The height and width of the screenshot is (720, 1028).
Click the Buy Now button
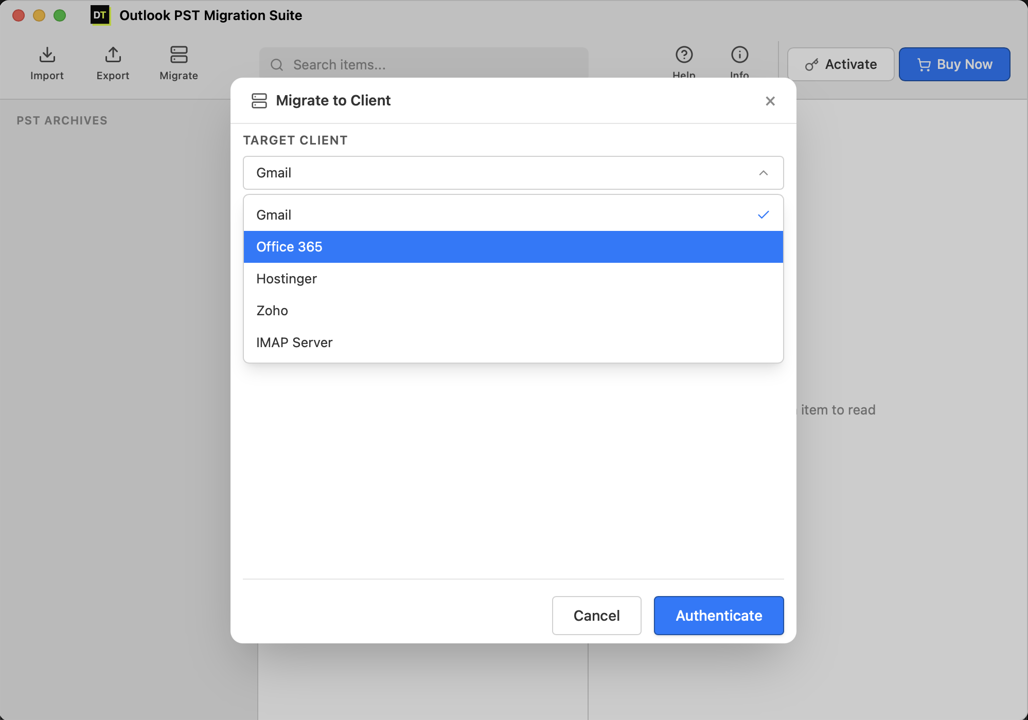click(x=954, y=64)
